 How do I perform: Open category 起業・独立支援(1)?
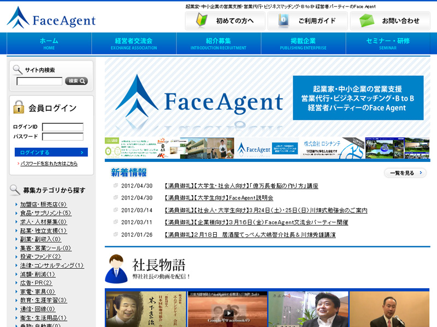tap(44, 231)
